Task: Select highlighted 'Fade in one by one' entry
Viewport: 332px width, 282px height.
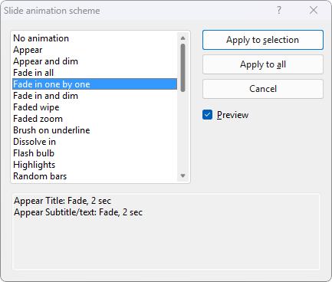Action: coord(94,84)
